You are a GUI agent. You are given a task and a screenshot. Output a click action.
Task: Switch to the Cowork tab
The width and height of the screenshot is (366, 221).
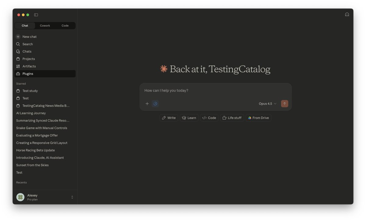(x=45, y=26)
